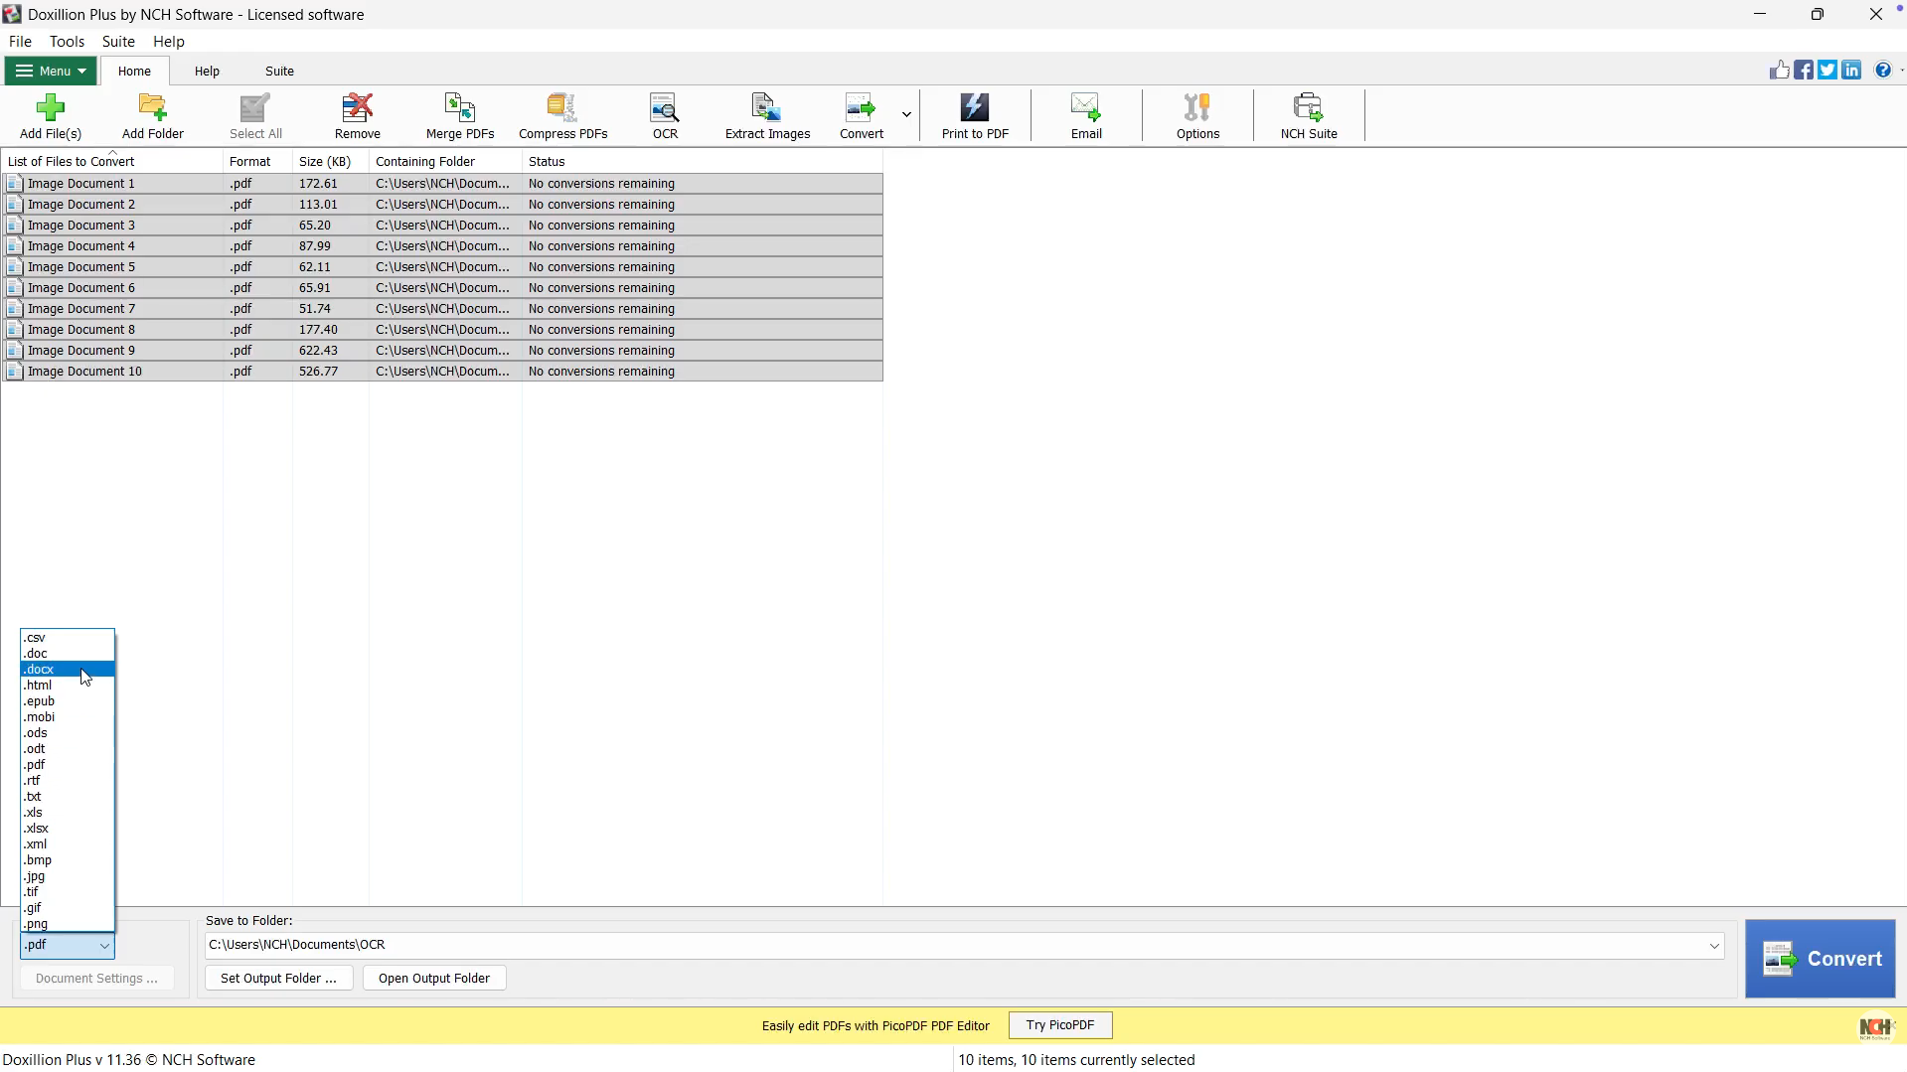This screenshot has width=1907, height=1072.
Task: Expand the Save to Folder path dropdown
Action: coord(1714,946)
